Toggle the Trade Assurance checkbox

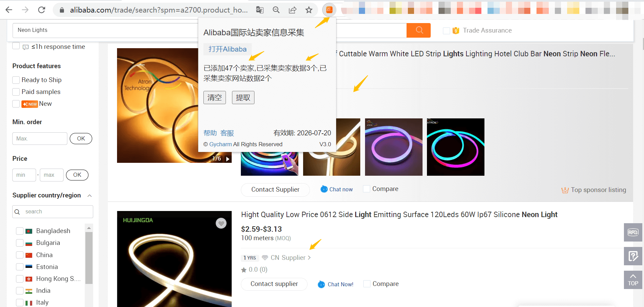(446, 31)
